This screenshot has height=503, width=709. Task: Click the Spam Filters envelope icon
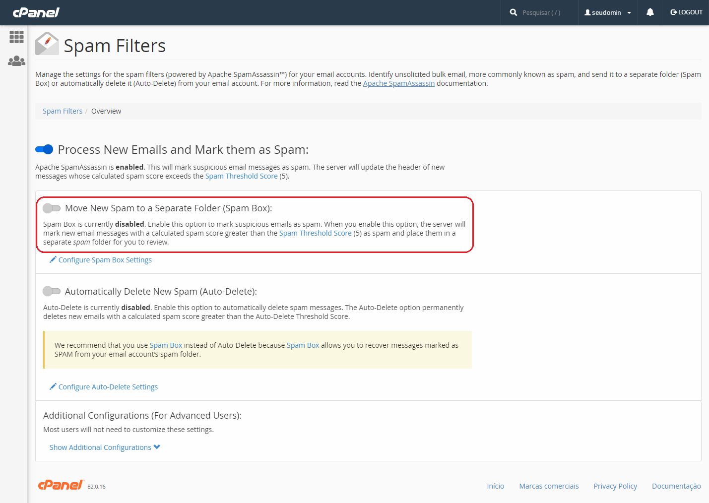point(47,44)
